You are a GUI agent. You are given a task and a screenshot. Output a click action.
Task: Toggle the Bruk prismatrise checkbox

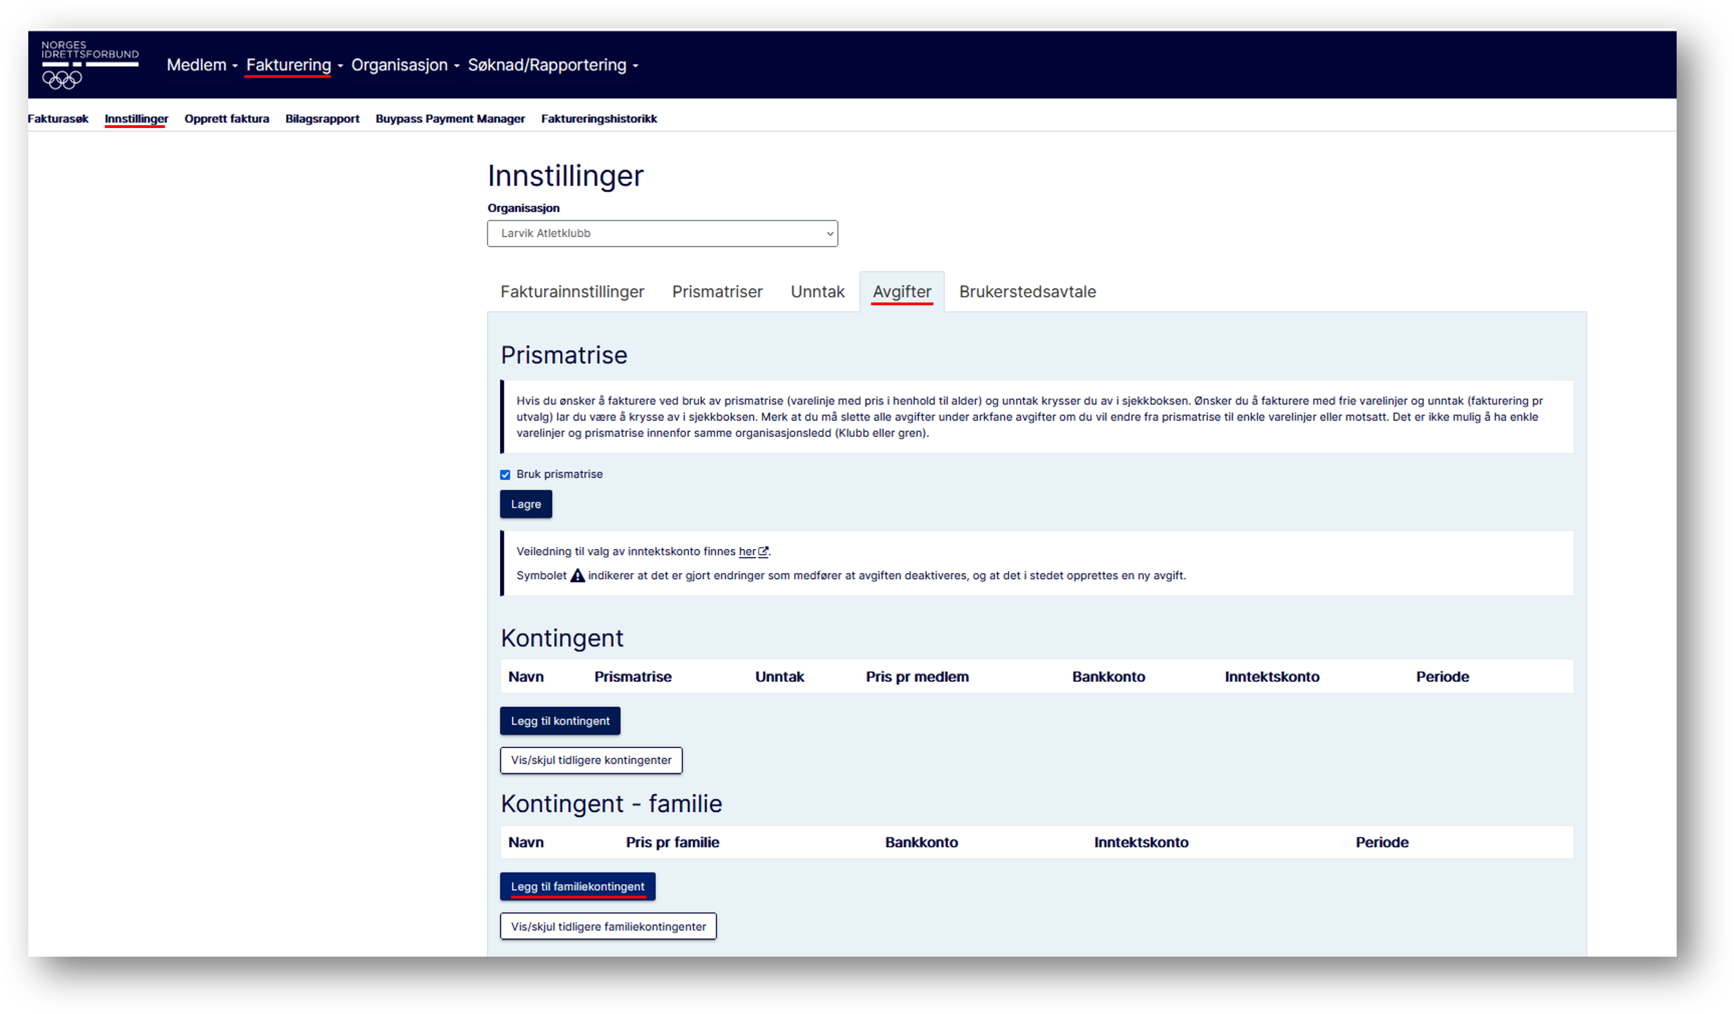point(505,474)
